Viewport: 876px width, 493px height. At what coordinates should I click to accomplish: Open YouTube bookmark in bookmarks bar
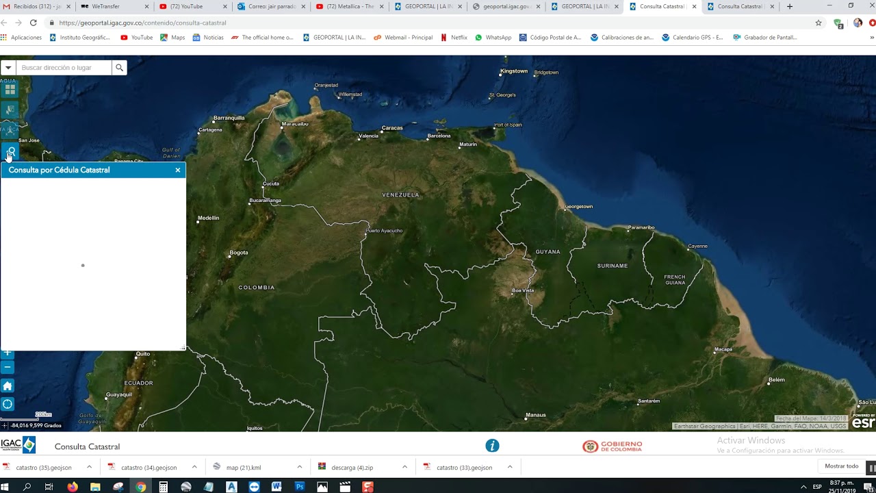pyautogui.click(x=137, y=38)
